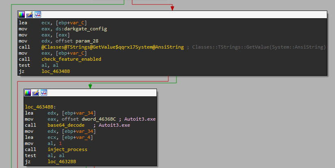Click the green arrowhead entering loc_4634BB block
The width and height of the screenshot is (335, 168).
(x=90, y=86)
